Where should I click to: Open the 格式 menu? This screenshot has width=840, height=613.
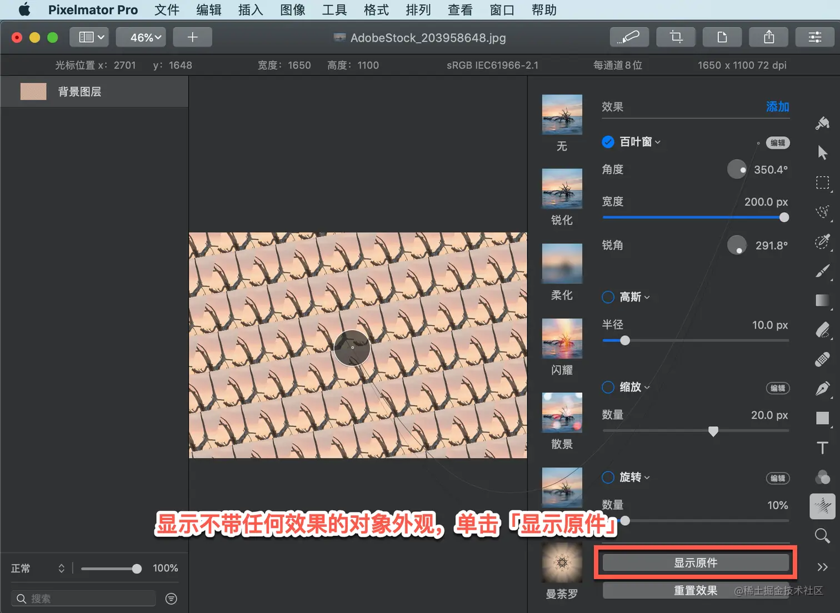coord(376,10)
